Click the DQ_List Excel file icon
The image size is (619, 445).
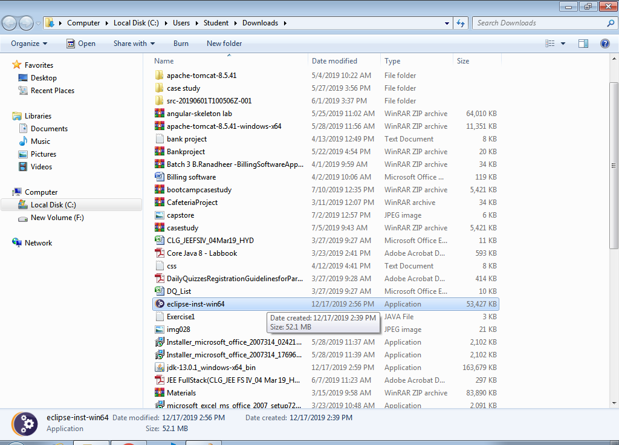coord(159,291)
